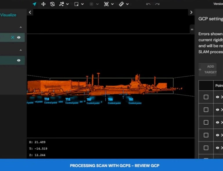
Task: Open the selection tool dropdown
Action: click(82, 4)
